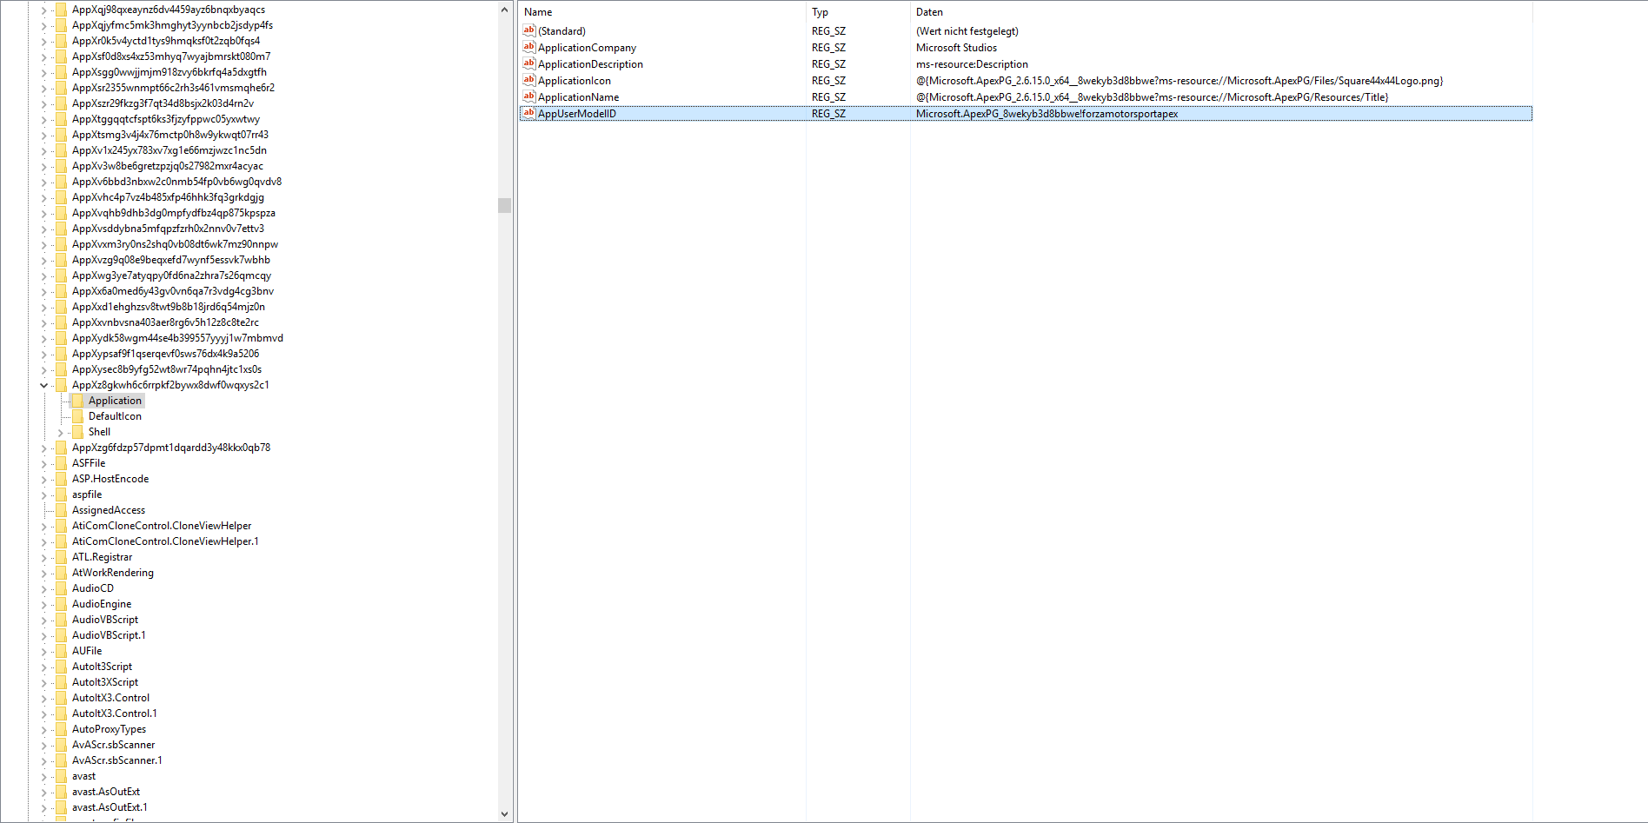Click the tree scrollbar down arrow
This screenshot has width=1648, height=823.
[x=504, y=813]
